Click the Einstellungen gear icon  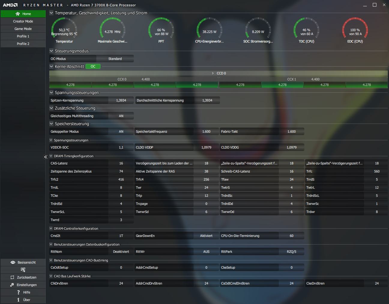(x=12, y=285)
